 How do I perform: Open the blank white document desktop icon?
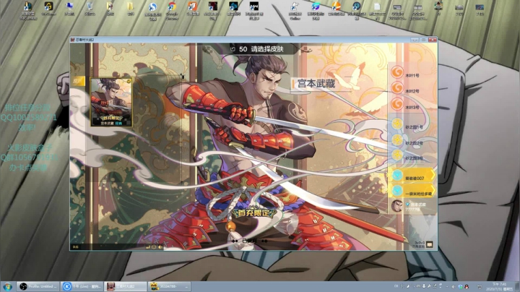pyautogui.click(x=377, y=10)
